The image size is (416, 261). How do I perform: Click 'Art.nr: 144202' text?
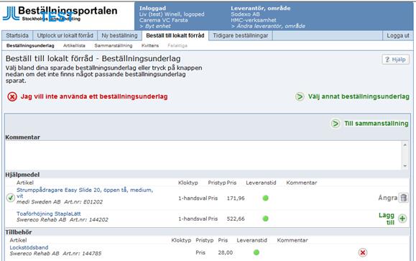tap(89, 220)
